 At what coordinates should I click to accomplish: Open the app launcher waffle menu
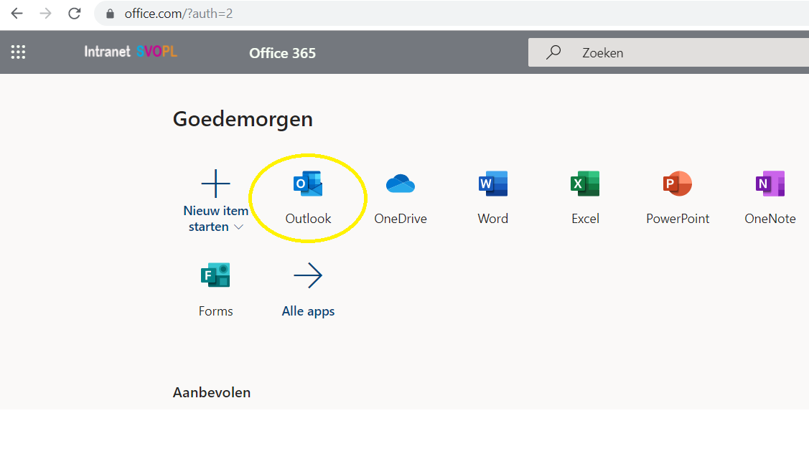click(18, 52)
